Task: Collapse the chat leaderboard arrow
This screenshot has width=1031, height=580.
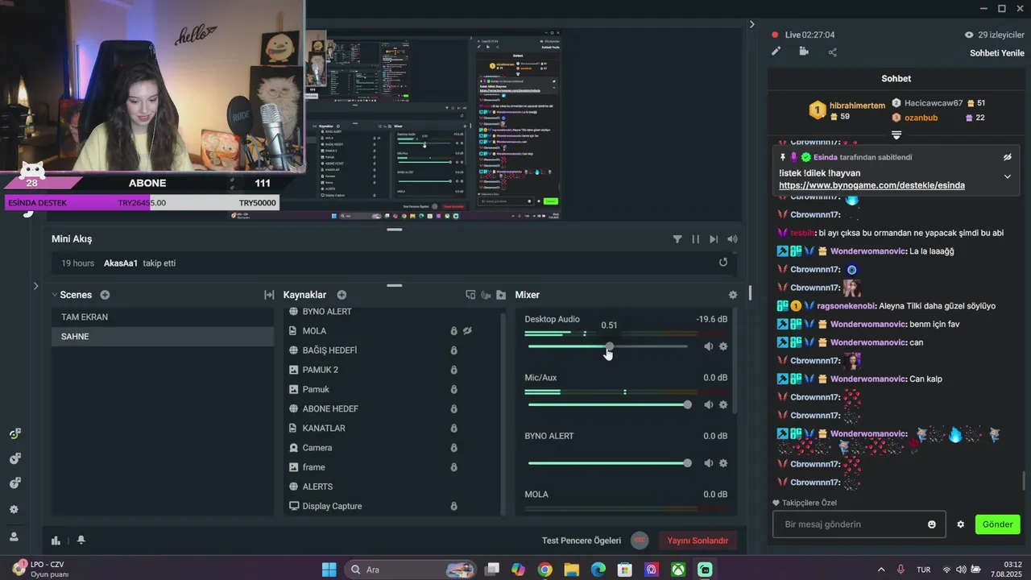Action: coord(896,135)
